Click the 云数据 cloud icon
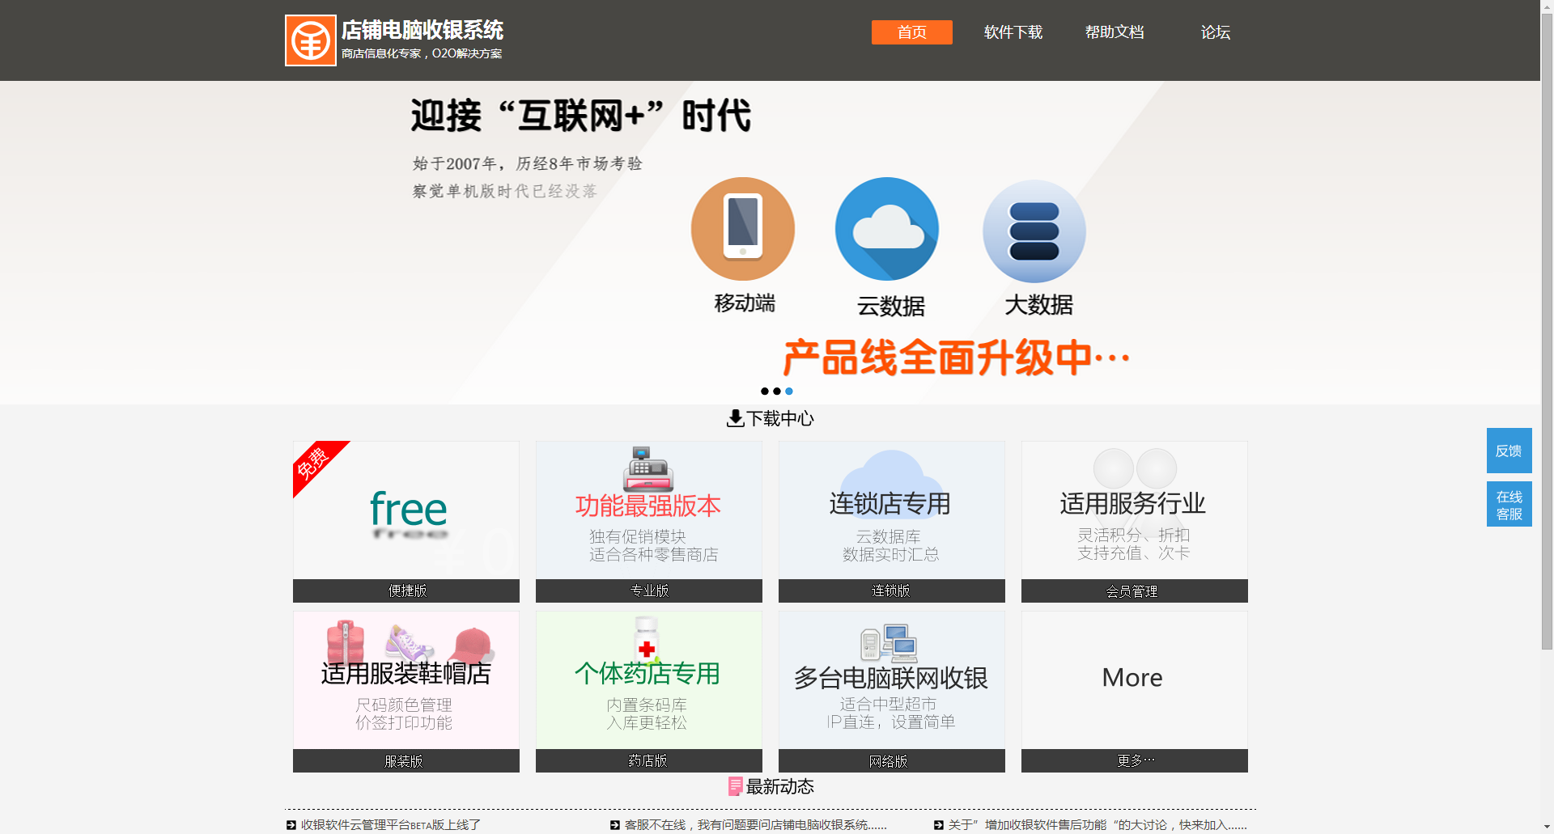 click(887, 229)
